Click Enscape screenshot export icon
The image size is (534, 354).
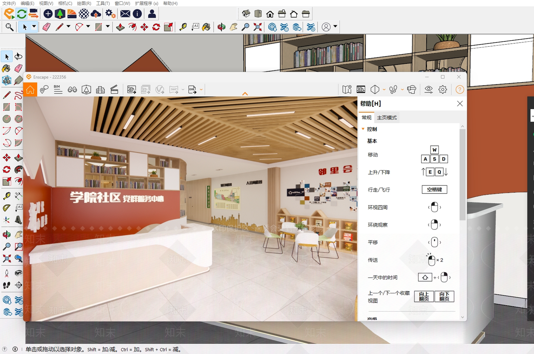131,89
